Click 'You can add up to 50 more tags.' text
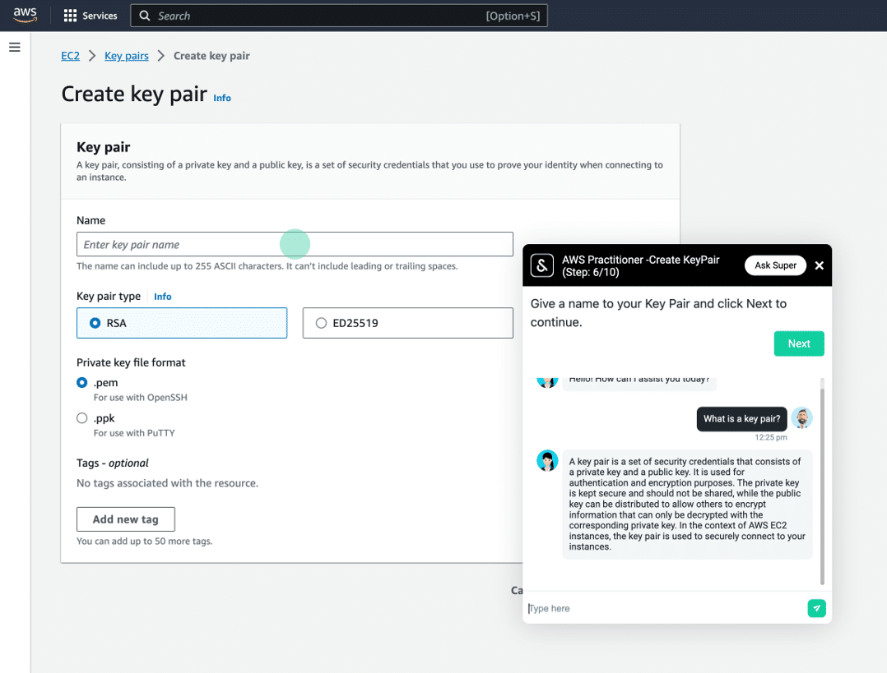Image resolution: width=887 pixels, height=673 pixels. pyautogui.click(x=145, y=541)
